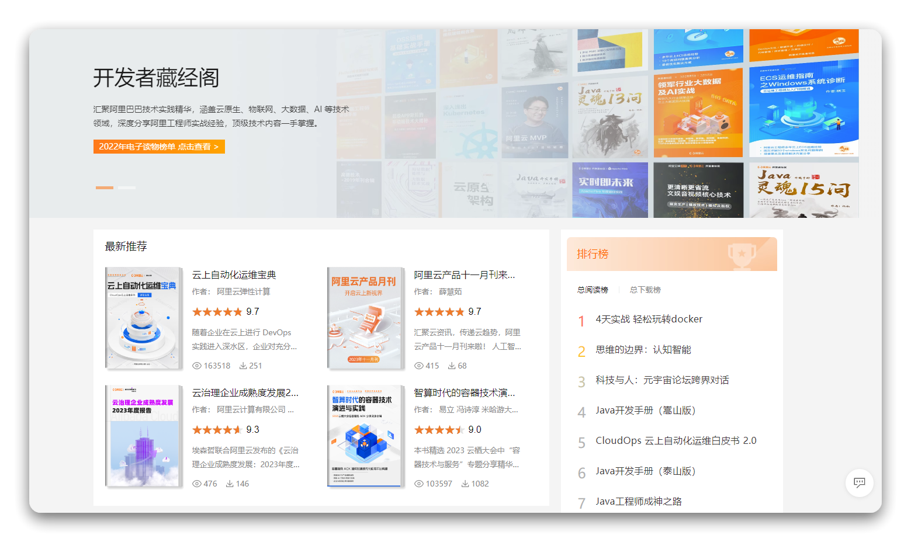
Task: Open the "思维的边界：认知智能" link
Action: coord(643,349)
